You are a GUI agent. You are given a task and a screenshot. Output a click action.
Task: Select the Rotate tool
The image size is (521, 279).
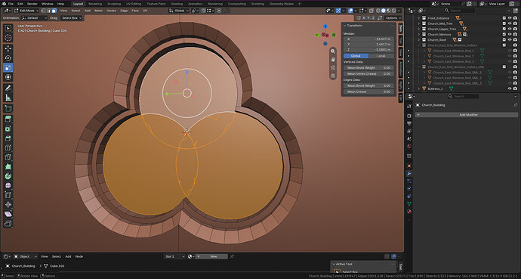(x=8, y=58)
